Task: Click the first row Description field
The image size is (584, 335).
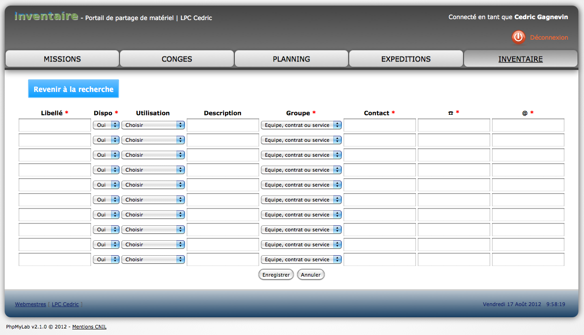Action: tap(223, 125)
